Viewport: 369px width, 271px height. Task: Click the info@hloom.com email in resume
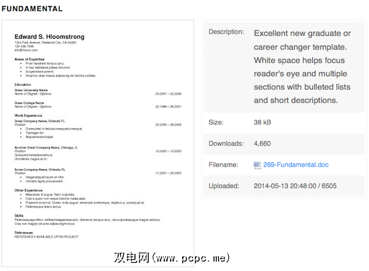tap(26, 50)
